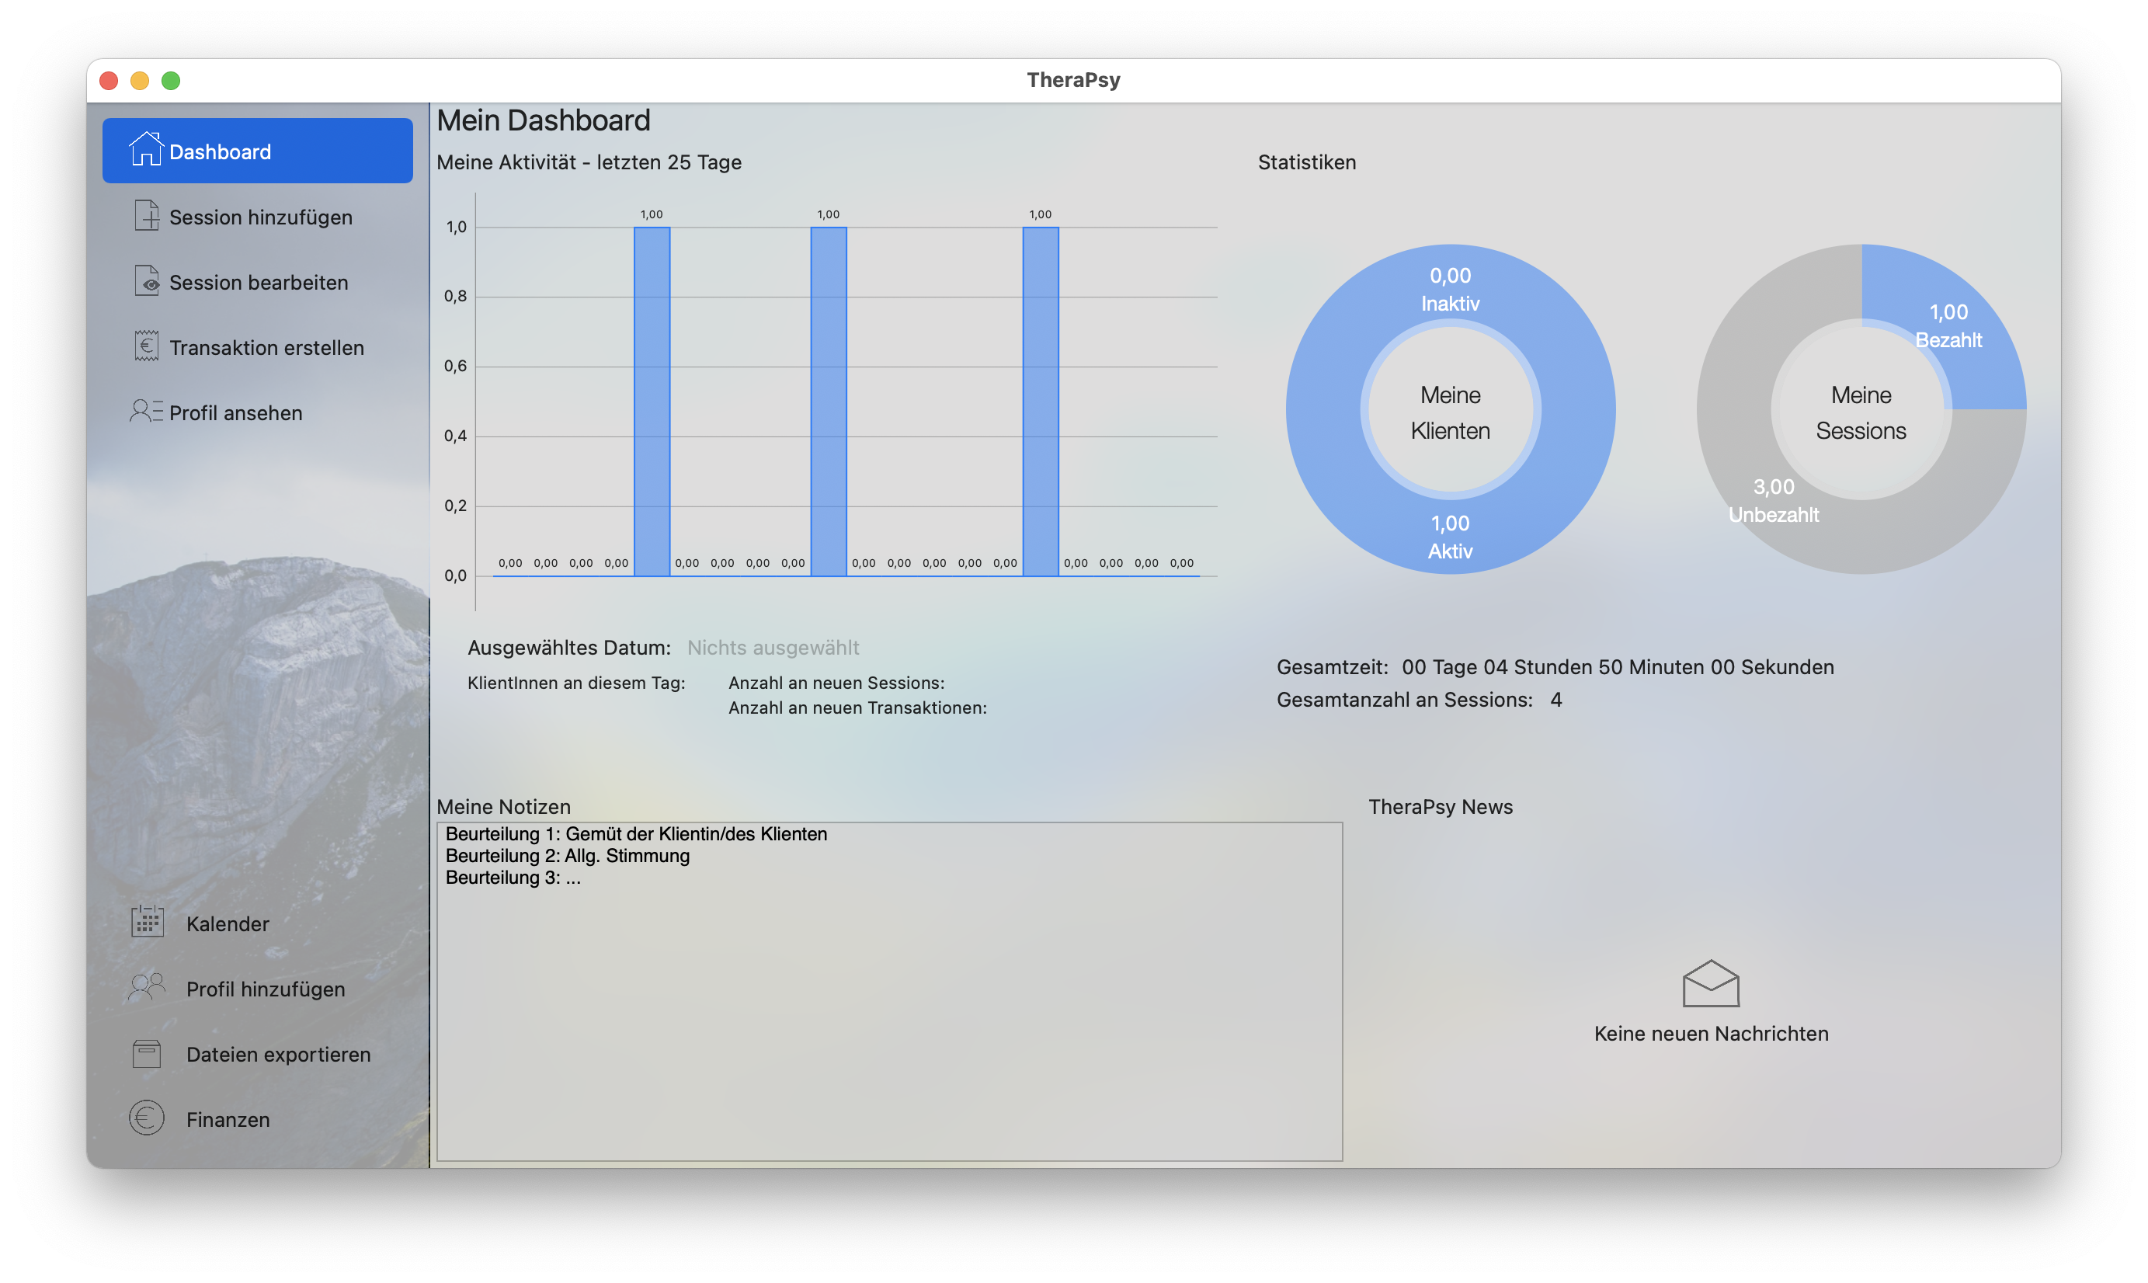Click the Finanzen euro circle icon
This screenshot has width=2148, height=1283.
146,1118
